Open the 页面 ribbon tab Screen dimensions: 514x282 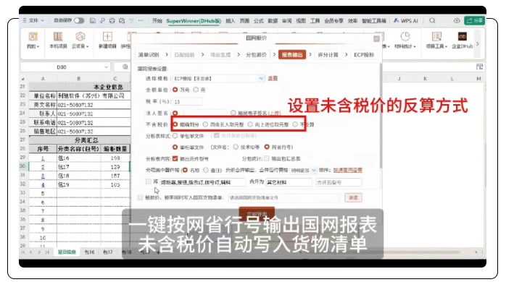coord(244,21)
